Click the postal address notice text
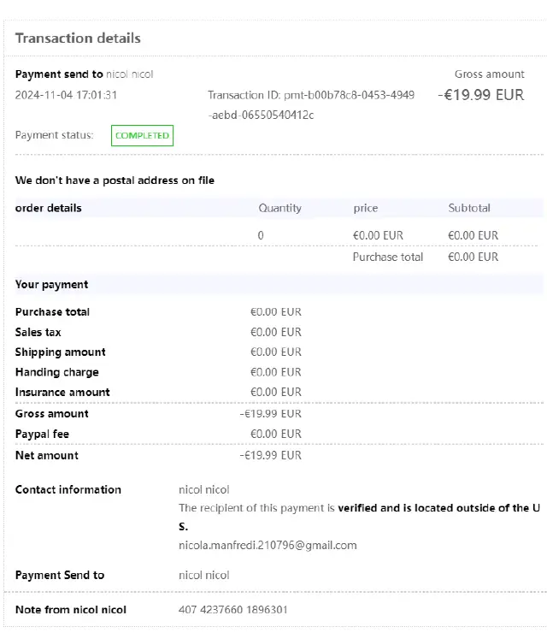 pos(115,180)
